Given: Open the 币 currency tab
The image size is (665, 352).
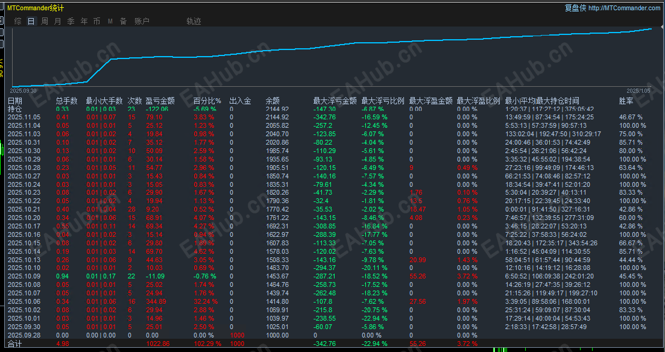Looking at the screenshot, I should coord(96,21).
